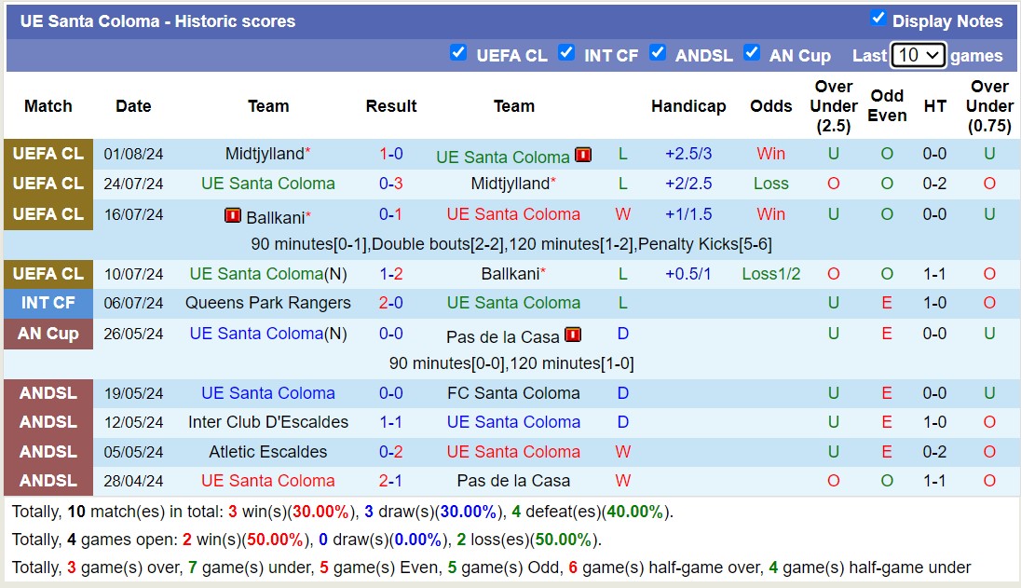Select the 90 minutes[0-0],120 minutes[1-0] note

[x=511, y=363]
